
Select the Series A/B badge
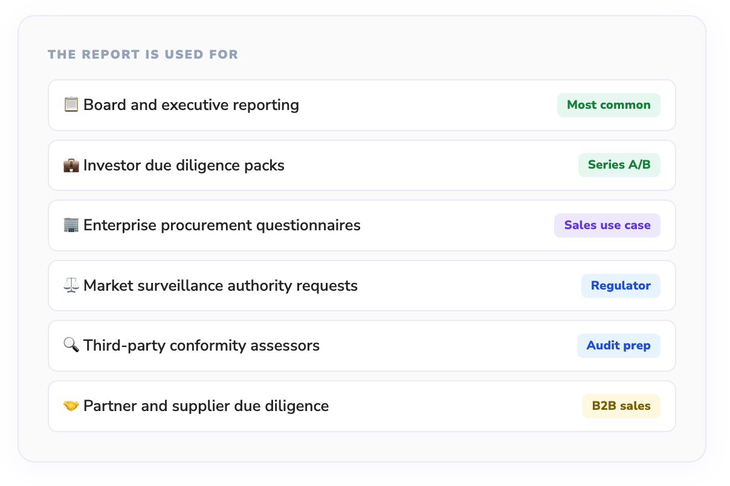[619, 164]
